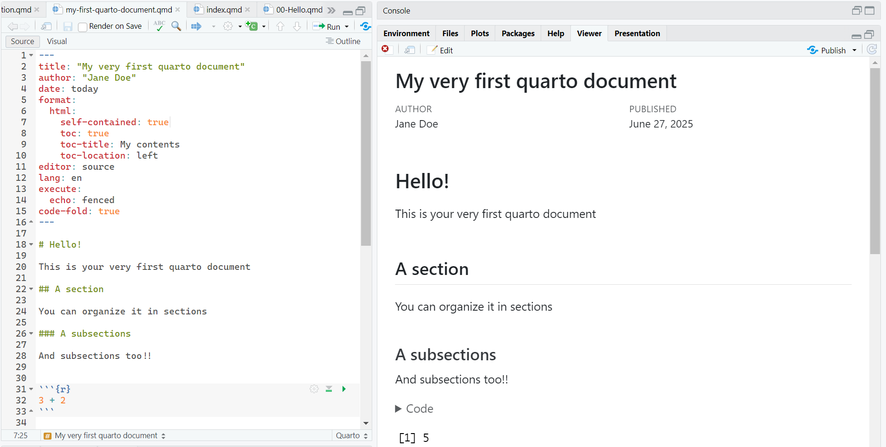Collapse 'A subsections' fold on line 26
This screenshot has height=447, width=886.
(31, 333)
